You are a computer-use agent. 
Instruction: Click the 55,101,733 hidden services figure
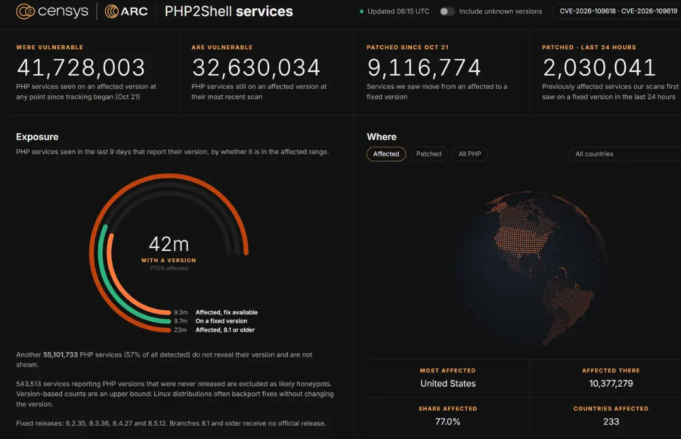(61, 355)
